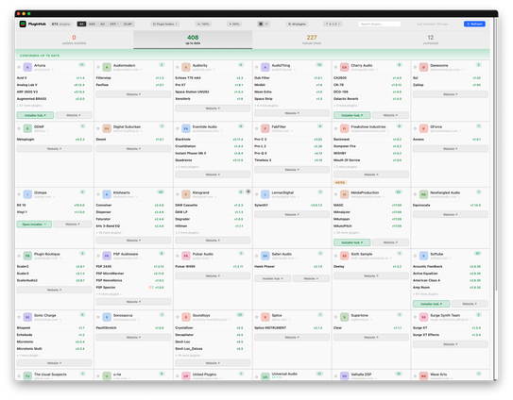Click the Audiority vendor avatar
513x400 pixels.
tap(186, 67)
